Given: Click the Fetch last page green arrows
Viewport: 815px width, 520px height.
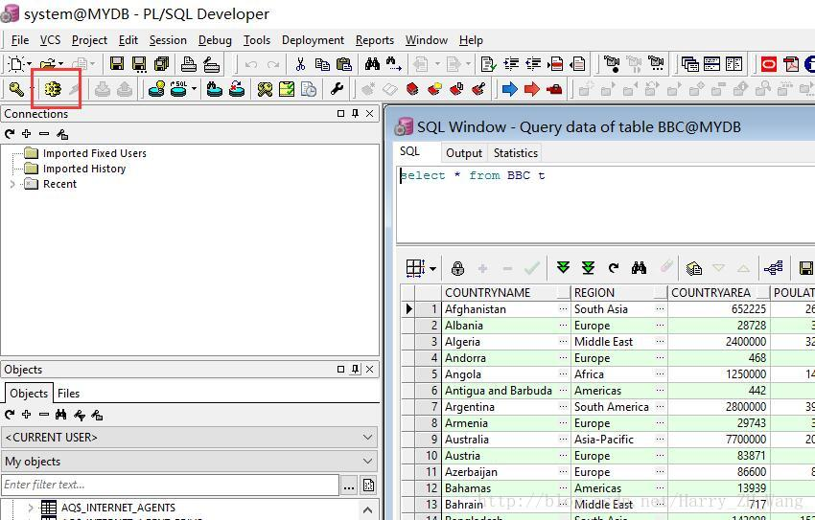Looking at the screenshot, I should [588, 268].
